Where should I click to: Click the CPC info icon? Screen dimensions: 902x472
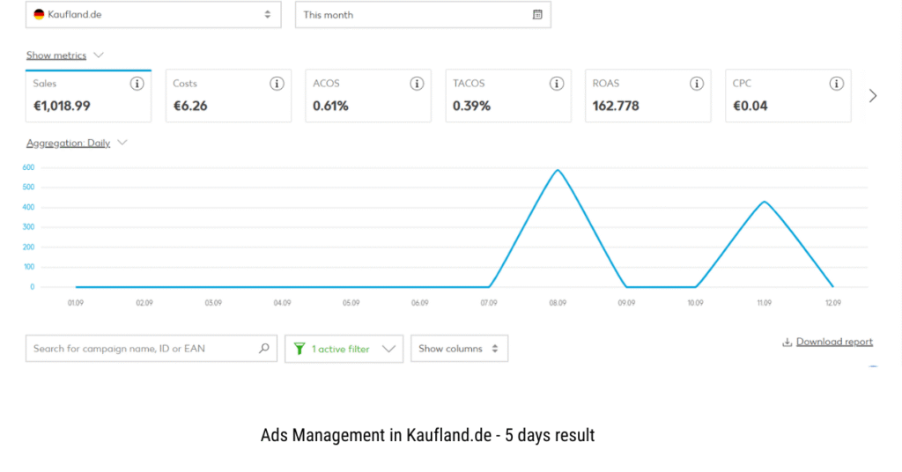[x=836, y=84]
